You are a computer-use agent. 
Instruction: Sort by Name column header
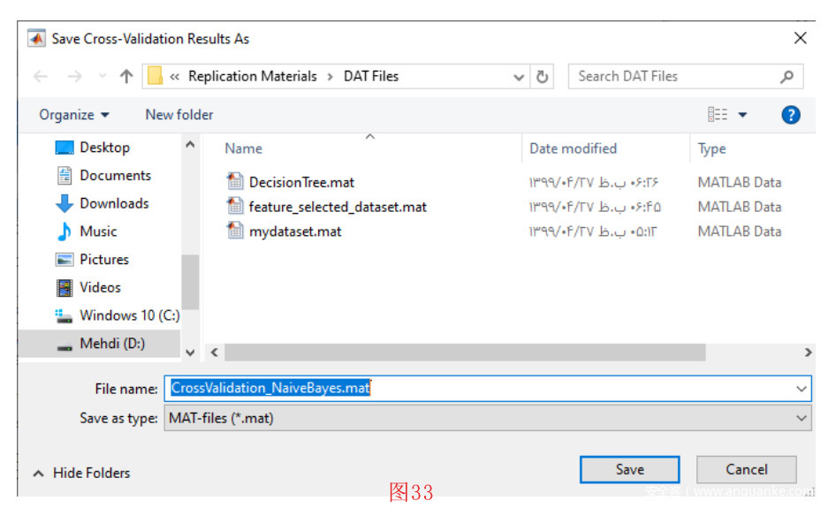click(x=243, y=148)
